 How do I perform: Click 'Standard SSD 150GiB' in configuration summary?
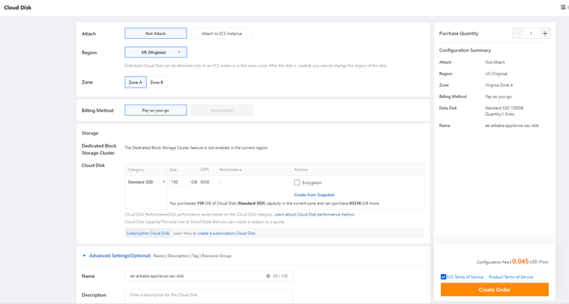pyautogui.click(x=504, y=108)
